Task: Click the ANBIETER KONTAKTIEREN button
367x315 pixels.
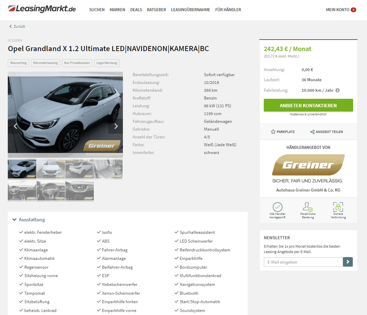Action: pos(308,105)
